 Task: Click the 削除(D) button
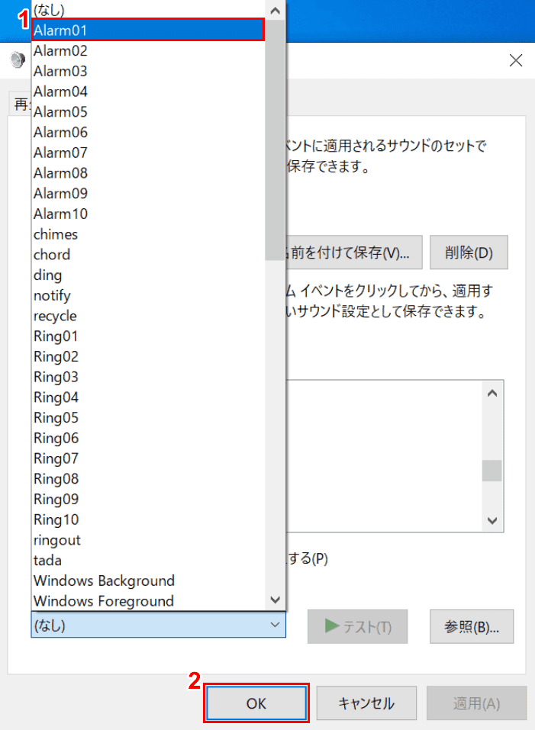[469, 252]
